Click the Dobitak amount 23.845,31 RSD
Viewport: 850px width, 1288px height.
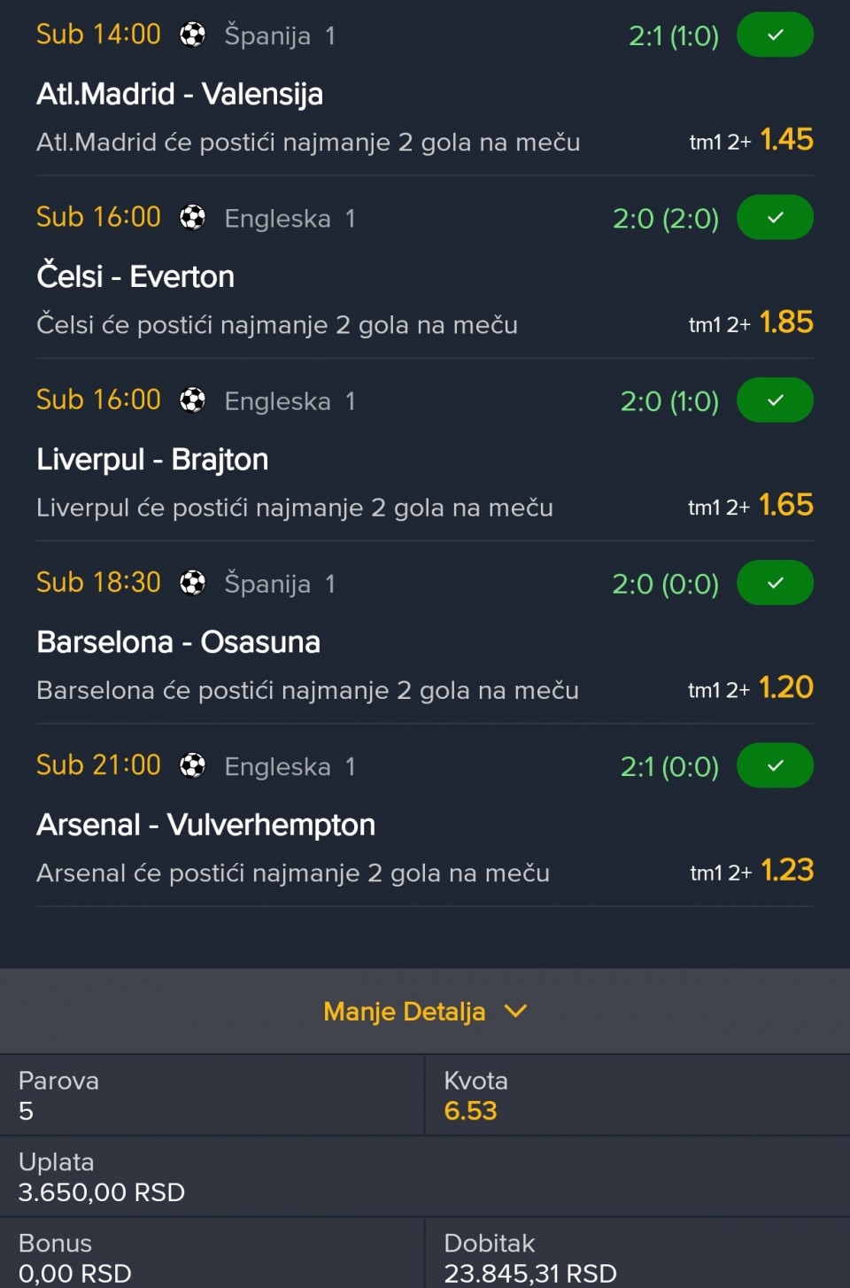click(x=529, y=1273)
